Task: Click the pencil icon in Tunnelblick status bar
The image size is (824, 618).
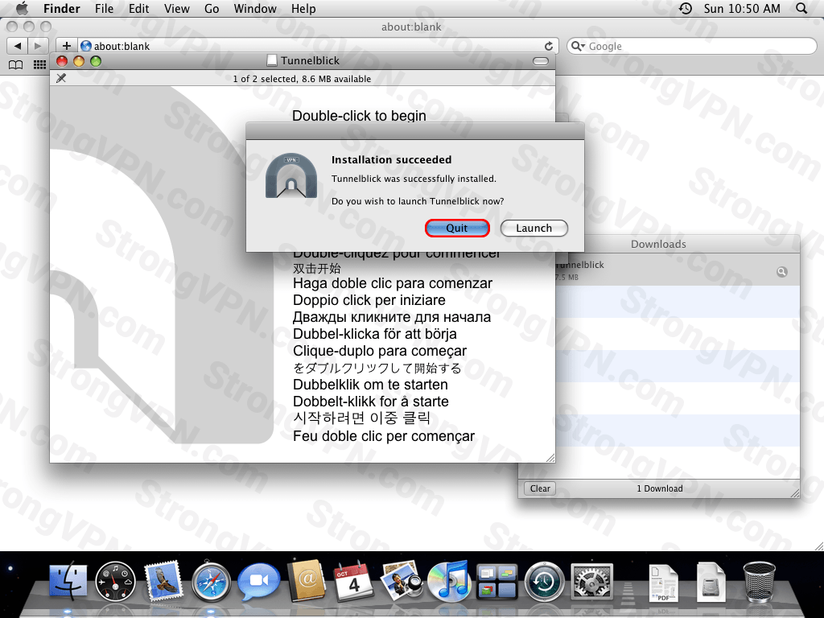Action: (61, 78)
